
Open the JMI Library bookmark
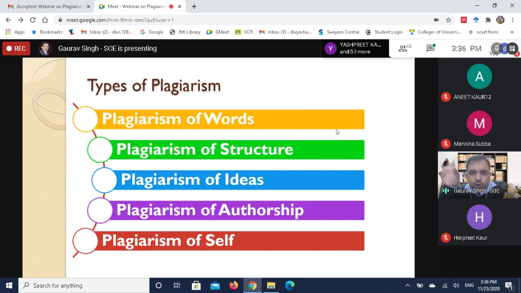[x=185, y=32]
